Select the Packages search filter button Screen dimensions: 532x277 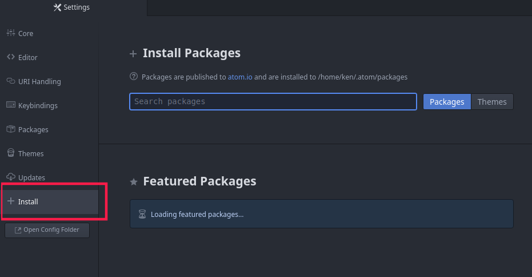[x=447, y=102]
